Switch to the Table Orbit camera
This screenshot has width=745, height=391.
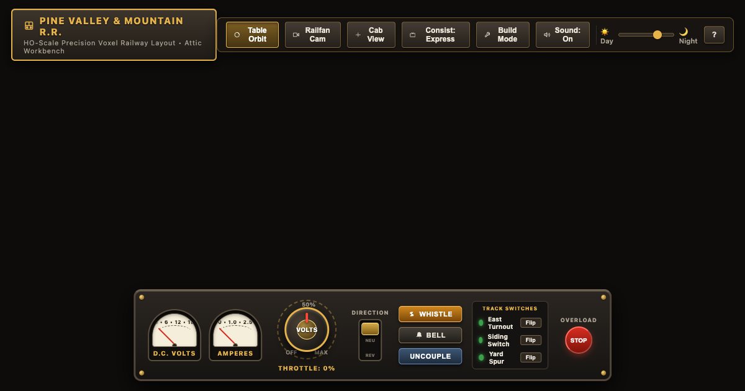(252, 35)
